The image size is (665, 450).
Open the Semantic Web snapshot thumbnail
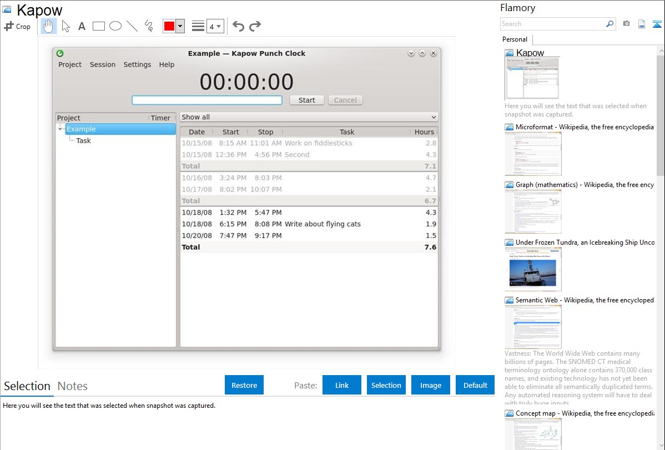pyautogui.click(x=533, y=327)
